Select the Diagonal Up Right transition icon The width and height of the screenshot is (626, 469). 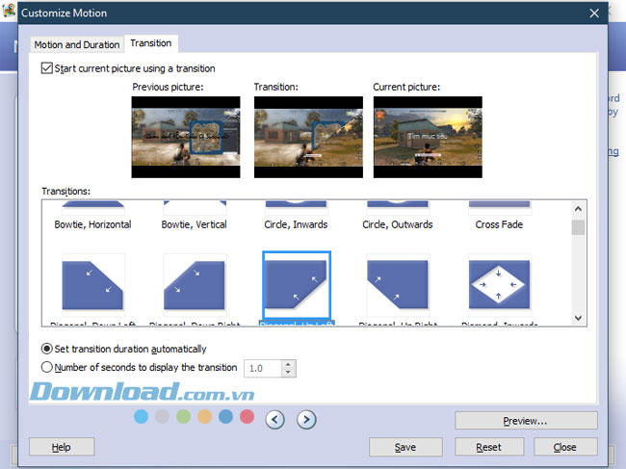point(398,285)
